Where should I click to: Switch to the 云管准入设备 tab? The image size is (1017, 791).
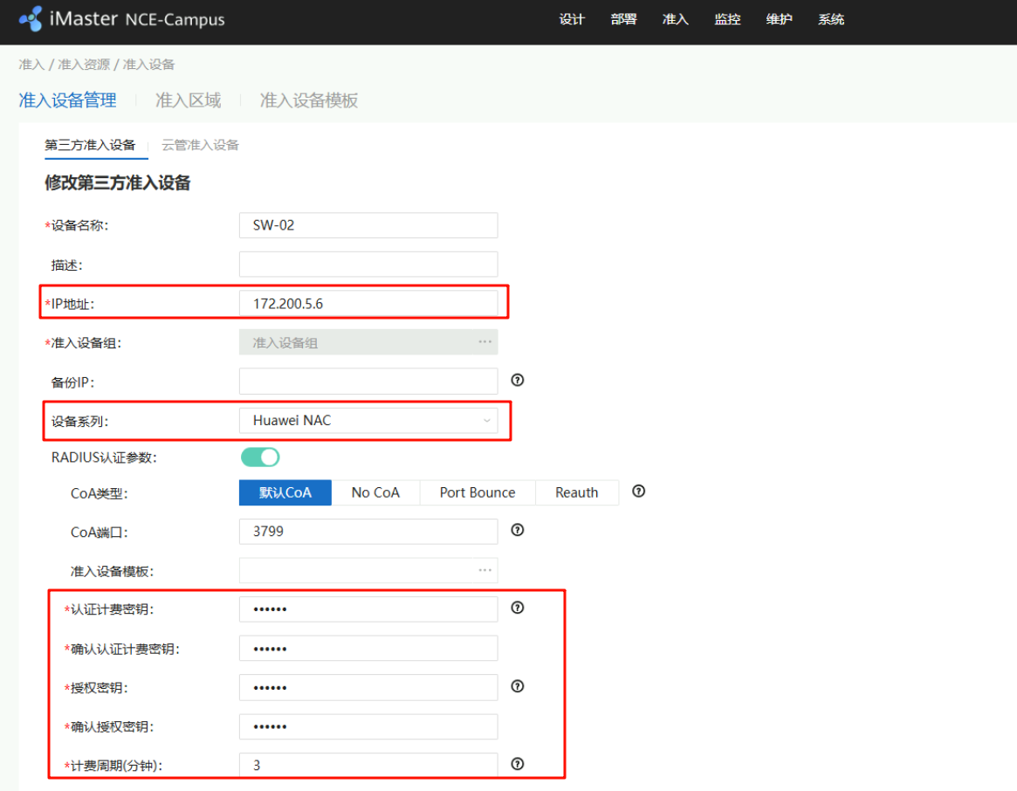pyautogui.click(x=200, y=145)
